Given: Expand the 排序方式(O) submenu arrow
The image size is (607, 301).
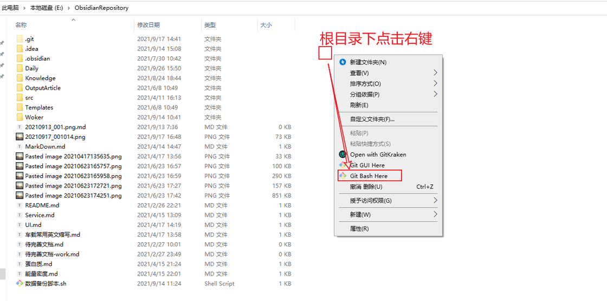Looking at the screenshot, I should 435,84.
